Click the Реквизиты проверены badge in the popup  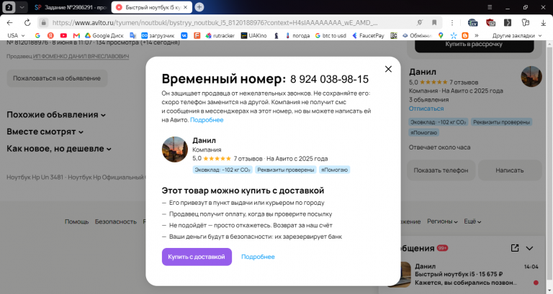[x=286, y=170]
